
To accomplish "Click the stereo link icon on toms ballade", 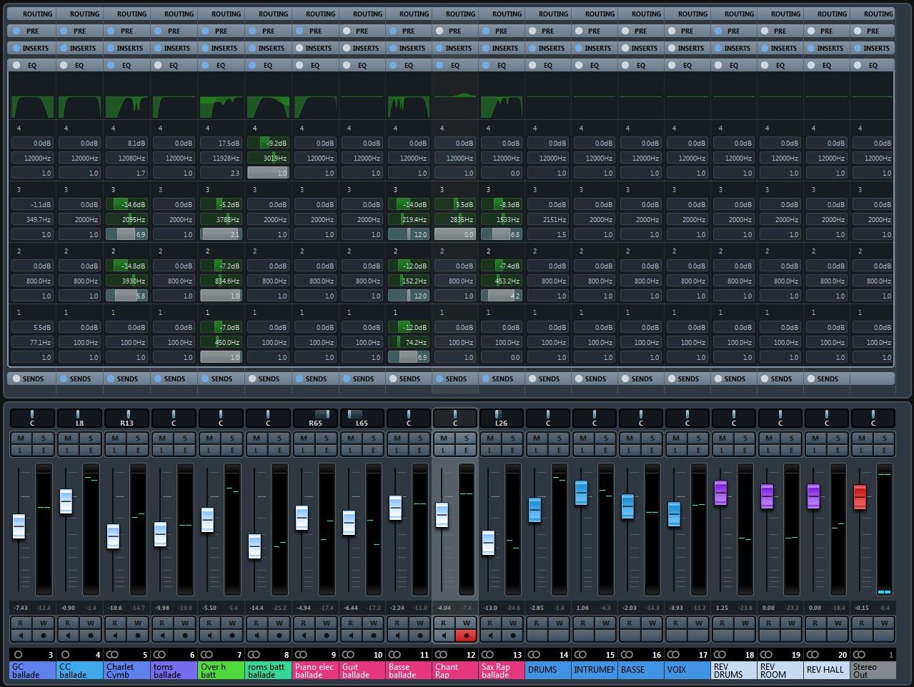I will [x=159, y=655].
